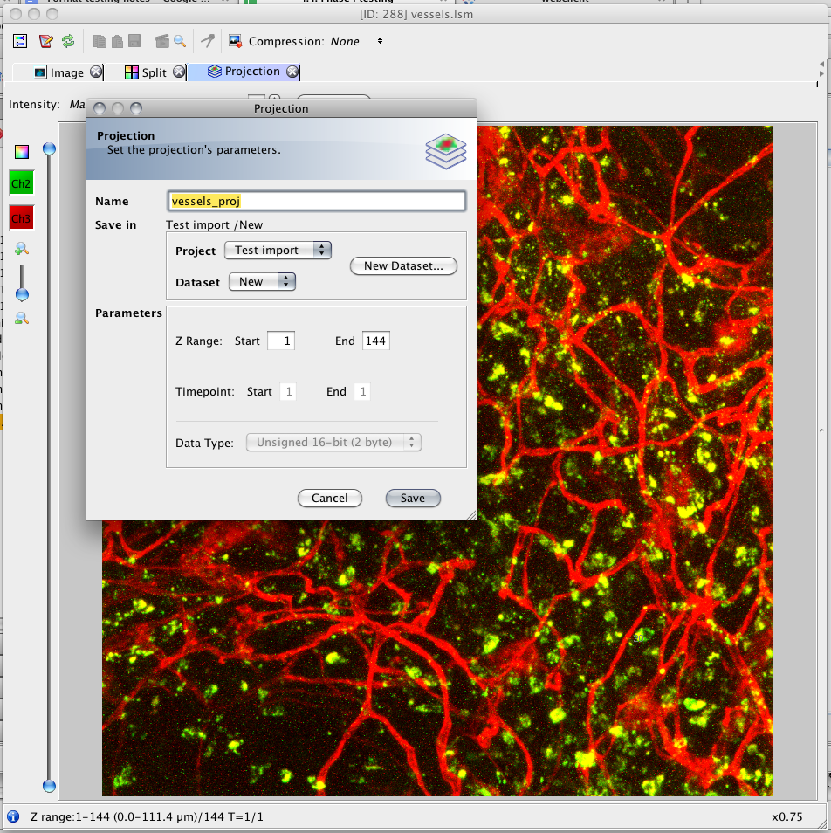
Task: Click the top Z-range slider knob
Action: (49, 148)
